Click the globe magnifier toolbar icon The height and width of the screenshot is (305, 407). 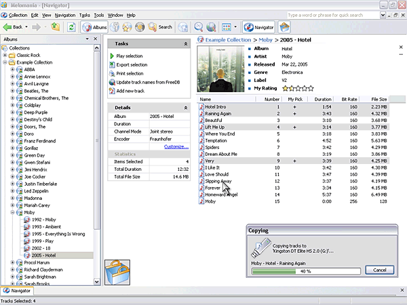click(211, 27)
